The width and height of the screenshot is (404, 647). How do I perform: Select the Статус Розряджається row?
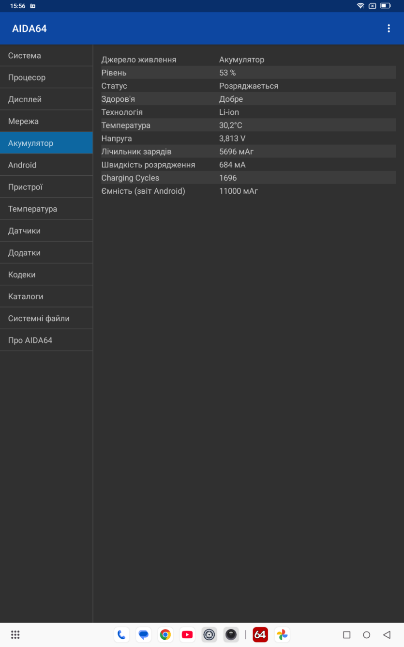(248, 86)
